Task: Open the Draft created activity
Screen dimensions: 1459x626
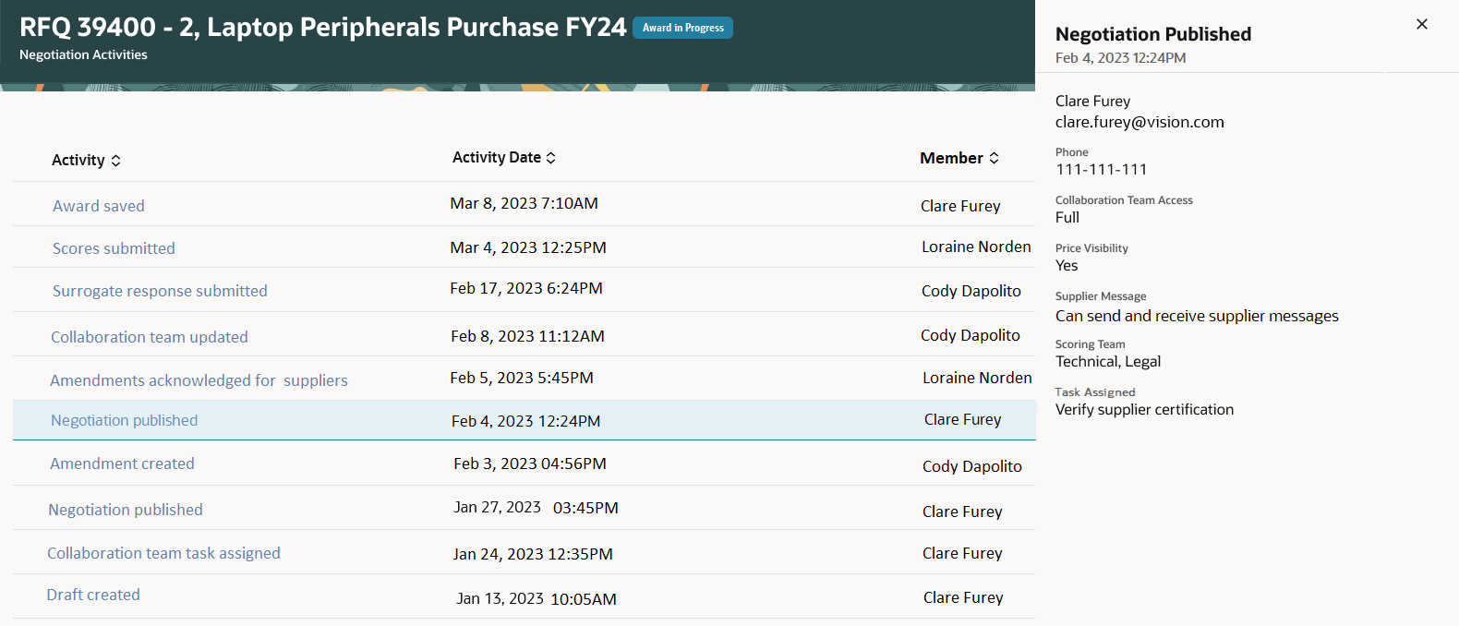Action: (93, 595)
